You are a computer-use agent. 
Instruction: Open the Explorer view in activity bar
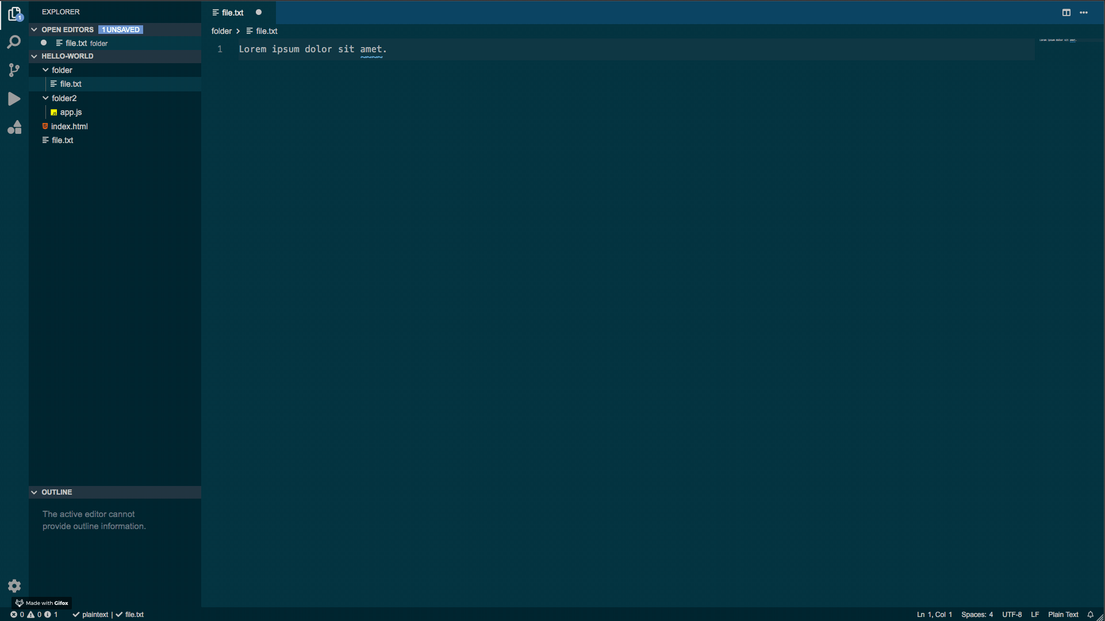pos(14,13)
